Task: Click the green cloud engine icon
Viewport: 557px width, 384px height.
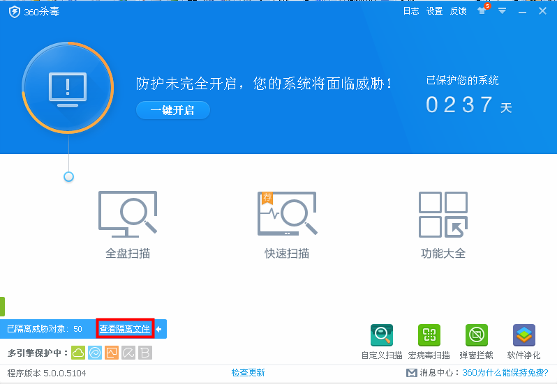Action: (78, 353)
